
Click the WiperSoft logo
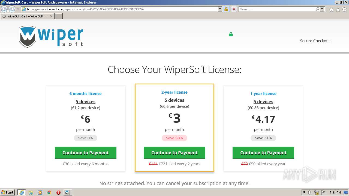point(51,37)
